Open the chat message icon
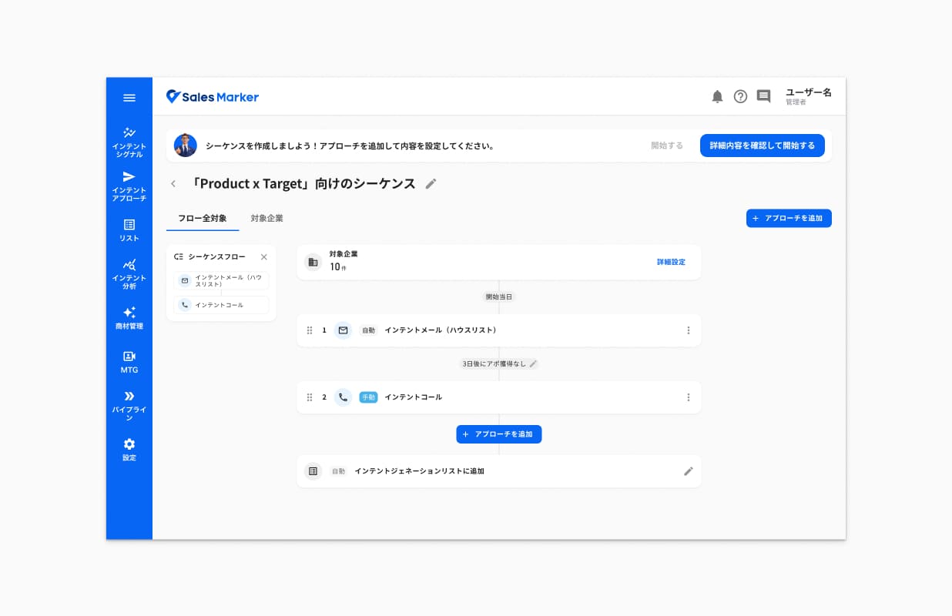Image resolution: width=952 pixels, height=616 pixels. click(x=763, y=96)
